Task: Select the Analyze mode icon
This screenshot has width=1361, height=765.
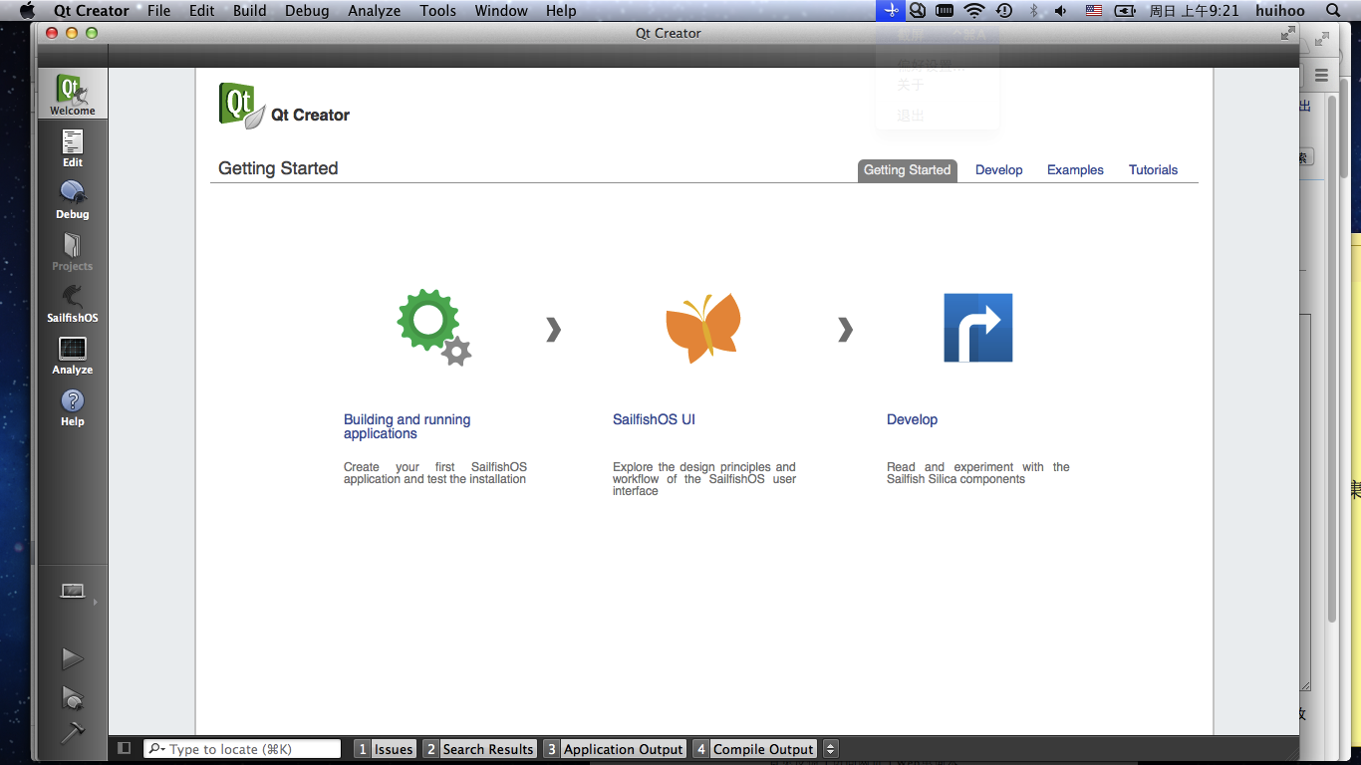Action: click(73, 355)
